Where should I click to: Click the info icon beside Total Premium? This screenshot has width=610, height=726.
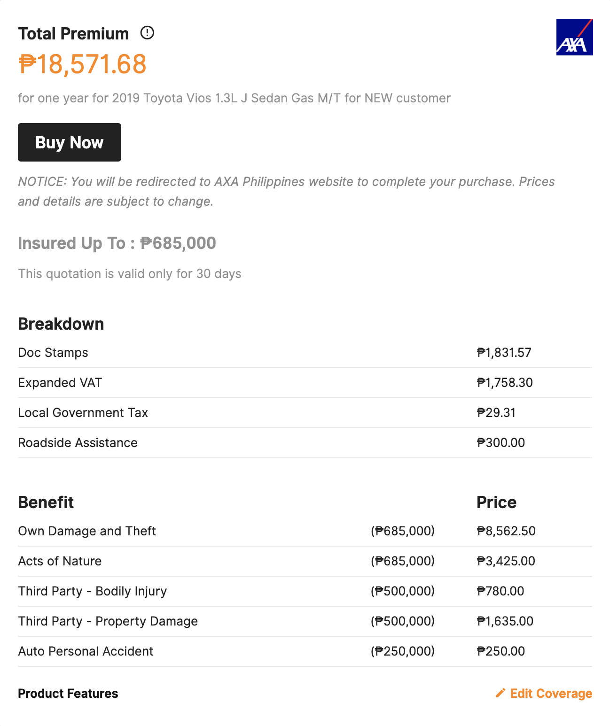click(147, 33)
